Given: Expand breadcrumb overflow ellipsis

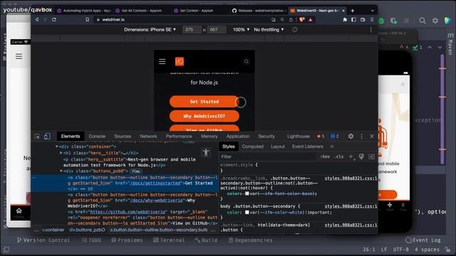Looking at the screenshot, I should [x=36, y=230].
